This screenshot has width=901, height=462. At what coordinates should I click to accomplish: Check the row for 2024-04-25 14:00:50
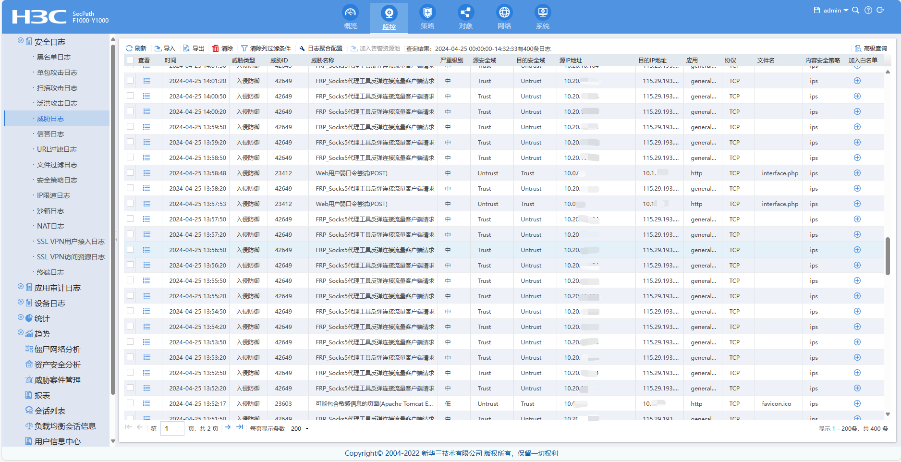[130, 96]
